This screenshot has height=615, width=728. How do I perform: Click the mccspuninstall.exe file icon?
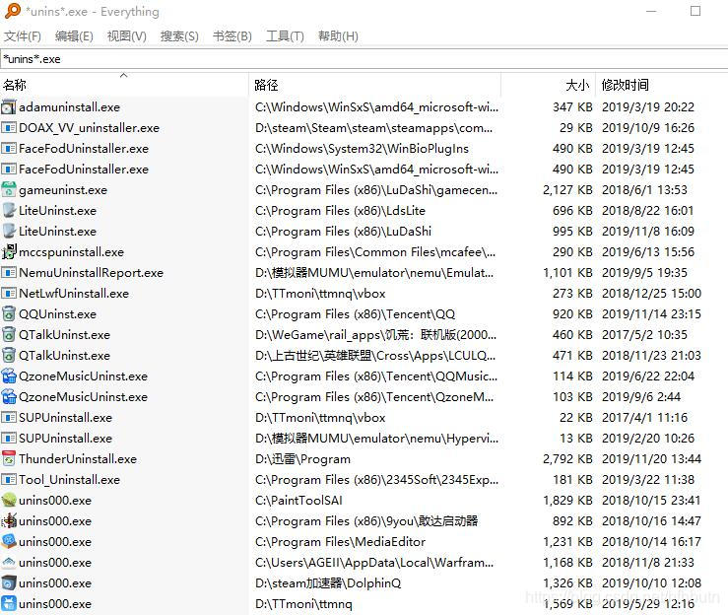[x=8, y=251]
